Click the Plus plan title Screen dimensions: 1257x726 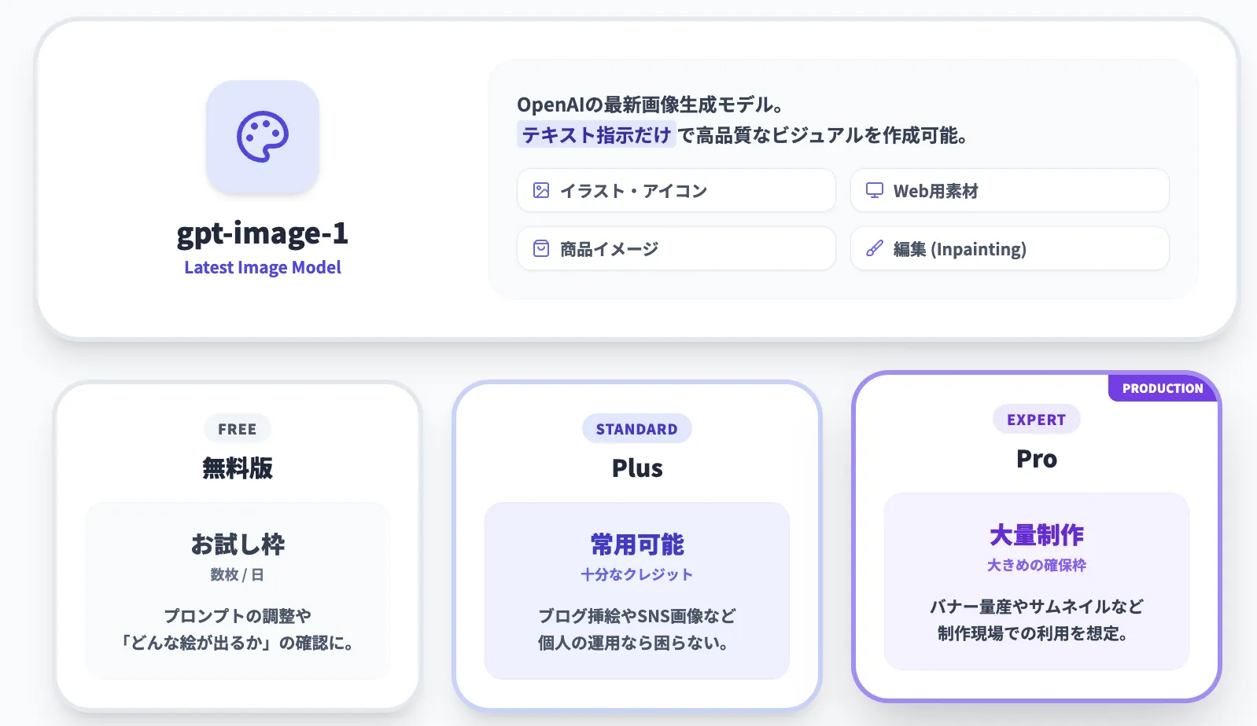click(637, 468)
